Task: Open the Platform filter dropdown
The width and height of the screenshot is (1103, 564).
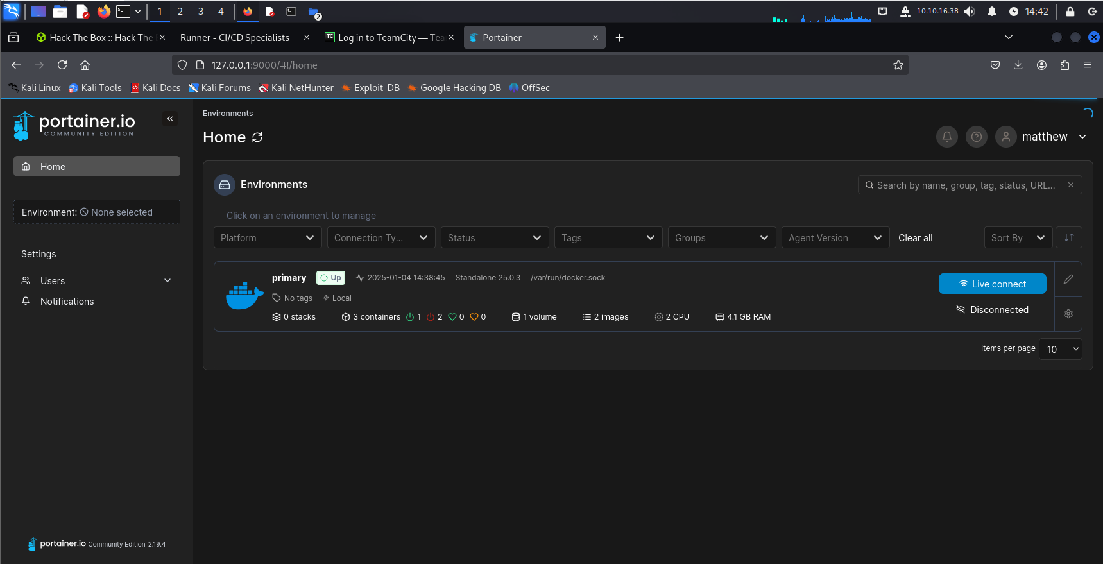Action: click(x=267, y=237)
